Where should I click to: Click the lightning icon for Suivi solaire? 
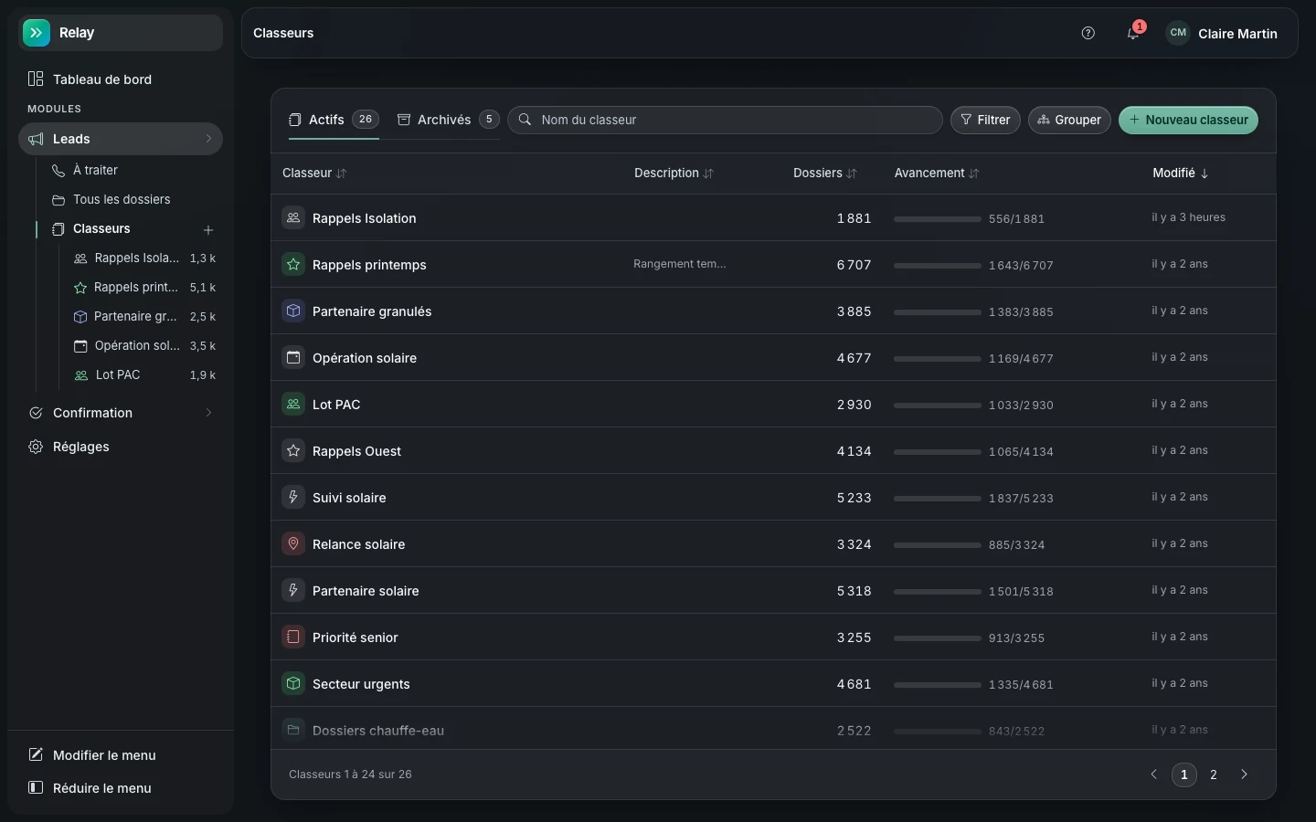pos(293,498)
